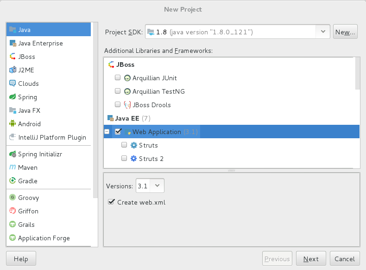Viewport: 366px width, 270px height.
Task: Click the Gradle icon
Action: coord(13,181)
